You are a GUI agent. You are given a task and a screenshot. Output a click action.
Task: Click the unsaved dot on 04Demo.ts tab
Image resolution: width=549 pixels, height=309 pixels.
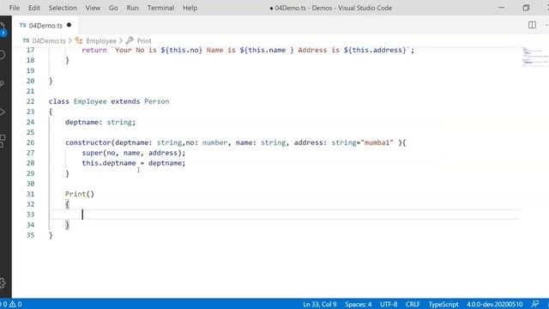click(69, 25)
